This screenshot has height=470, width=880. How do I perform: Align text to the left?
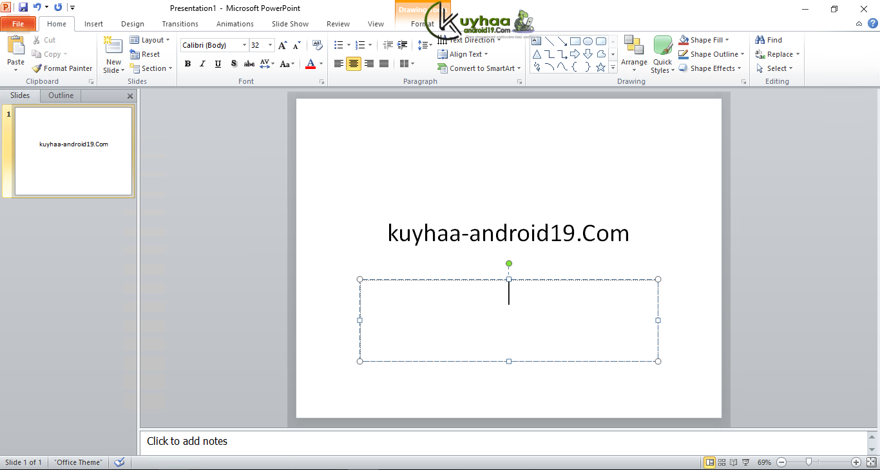point(338,64)
